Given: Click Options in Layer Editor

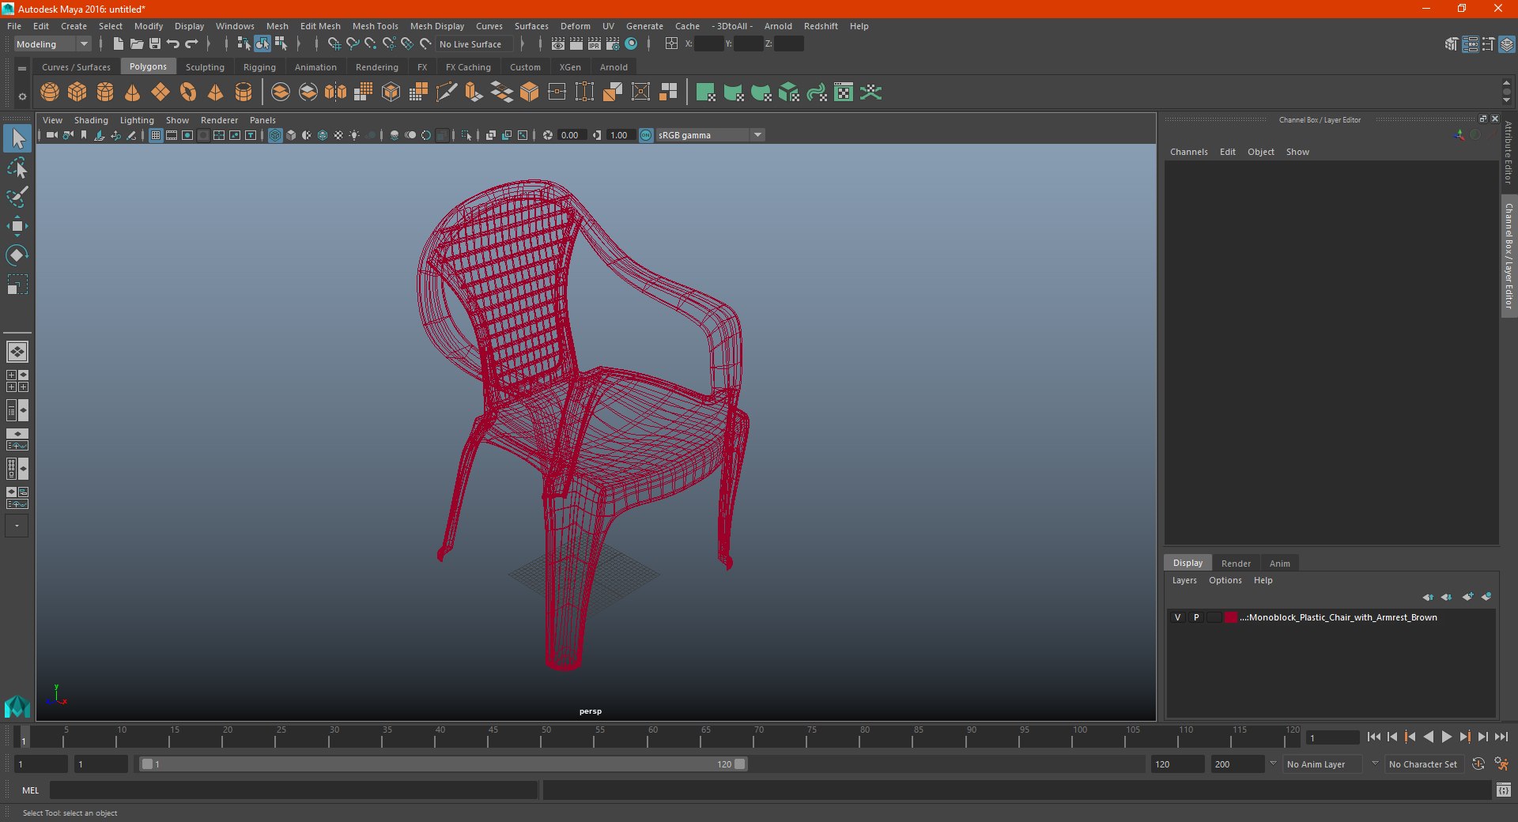Looking at the screenshot, I should click(x=1225, y=580).
